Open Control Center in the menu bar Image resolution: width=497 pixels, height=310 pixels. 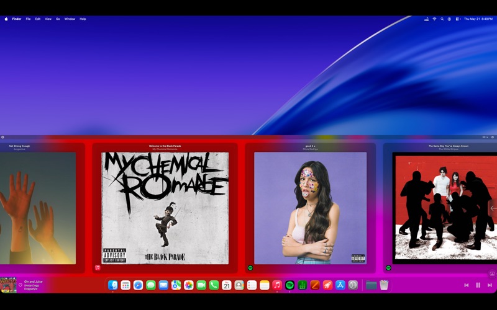[x=458, y=19]
